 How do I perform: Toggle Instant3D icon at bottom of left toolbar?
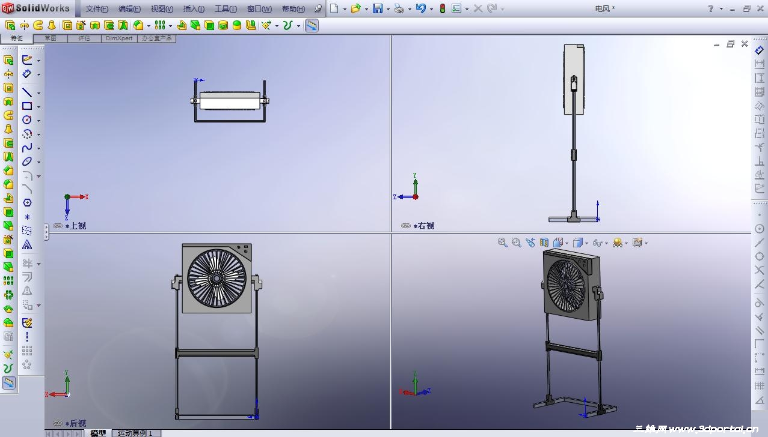point(8,382)
